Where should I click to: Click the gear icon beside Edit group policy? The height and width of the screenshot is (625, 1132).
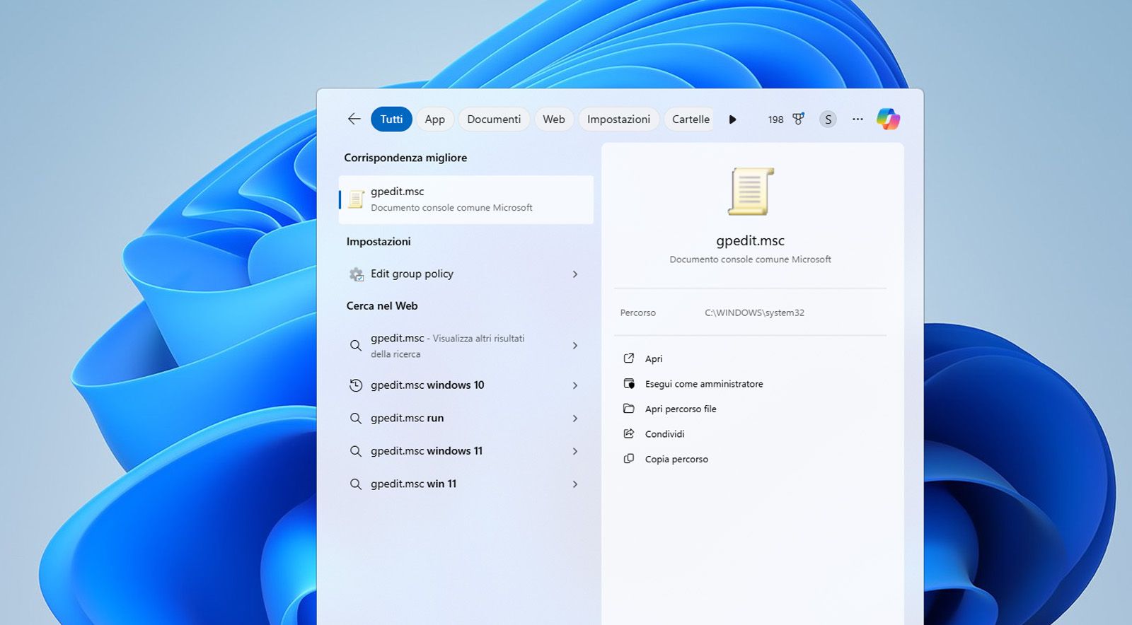[356, 274]
